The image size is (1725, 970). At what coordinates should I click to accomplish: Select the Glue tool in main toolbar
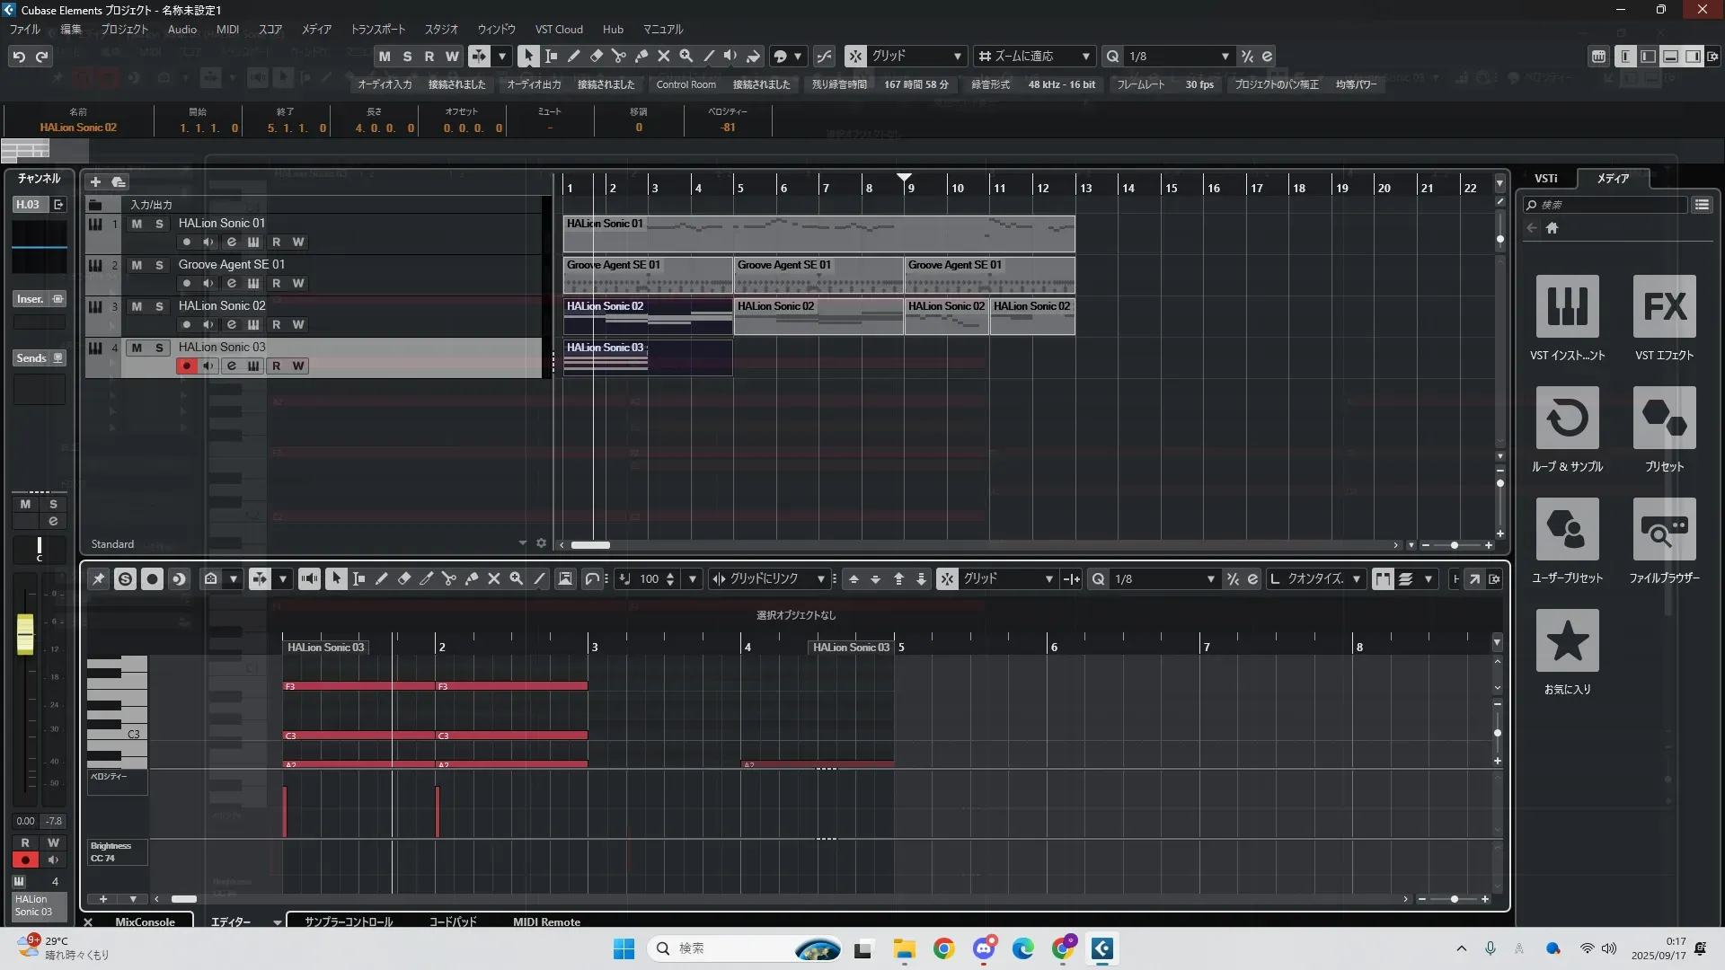[x=641, y=56]
